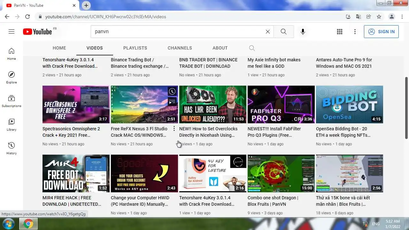Open Windows Start menu
Image resolution: width=409 pixels, height=230 pixels.
click(8, 224)
